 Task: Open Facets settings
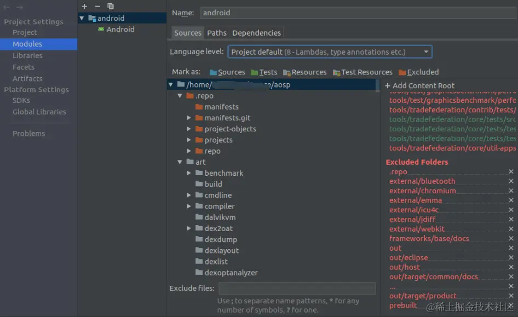pyautogui.click(x=24, y=67)
